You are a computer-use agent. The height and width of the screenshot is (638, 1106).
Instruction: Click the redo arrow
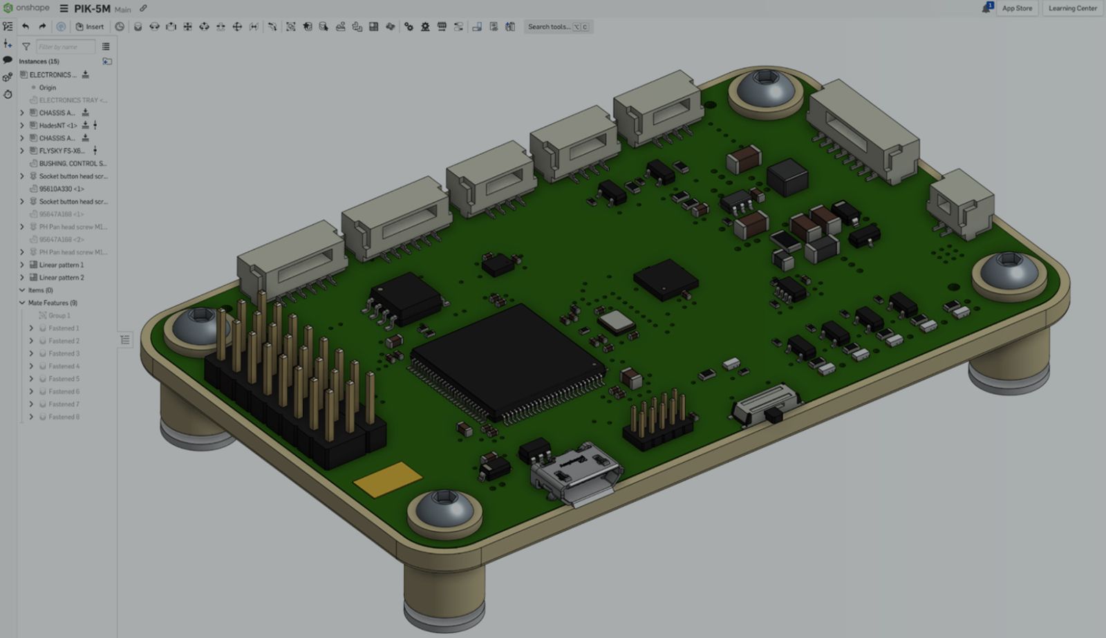(41, 26)
